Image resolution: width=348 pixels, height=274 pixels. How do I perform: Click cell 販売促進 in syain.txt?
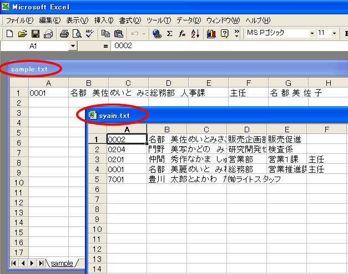pos(286,139)
